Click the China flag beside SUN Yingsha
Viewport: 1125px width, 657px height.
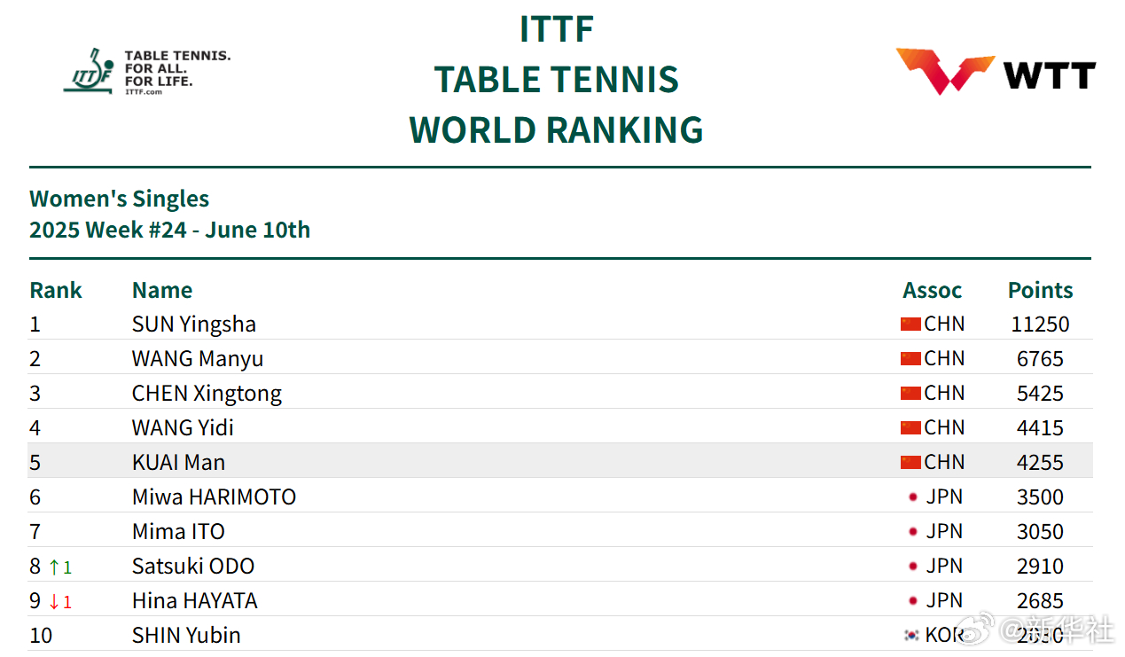coord(910,325)
